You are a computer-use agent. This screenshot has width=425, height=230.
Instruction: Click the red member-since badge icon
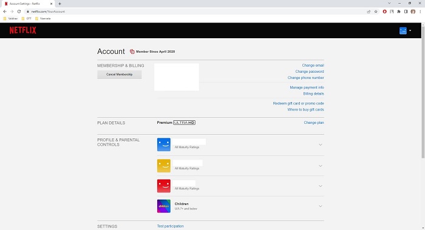tap(132, 52)
